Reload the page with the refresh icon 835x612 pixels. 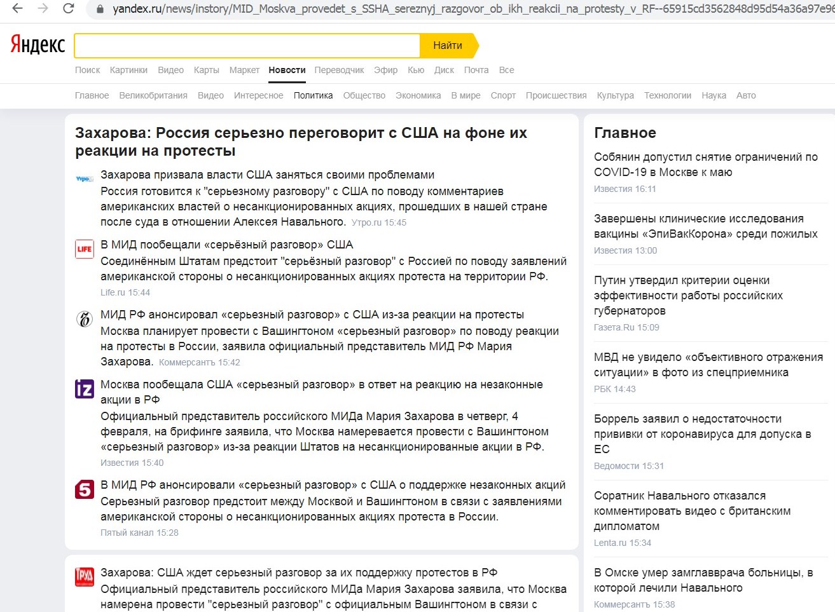(x=69, y=9)
